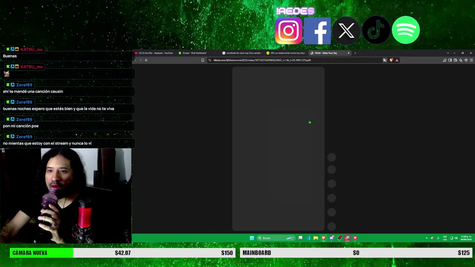
Task: View site information icon beside URL
Action: [x=210, y=60]
